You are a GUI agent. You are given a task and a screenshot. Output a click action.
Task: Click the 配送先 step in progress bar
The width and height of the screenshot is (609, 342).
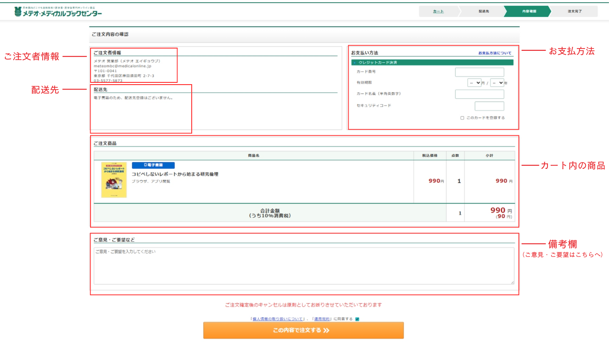484,11
